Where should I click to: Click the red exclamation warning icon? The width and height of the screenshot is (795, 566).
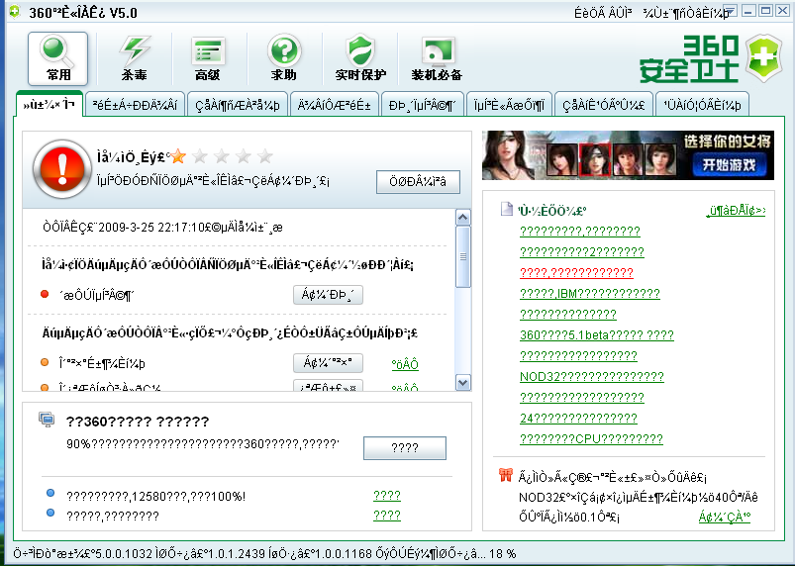[61, 169]
